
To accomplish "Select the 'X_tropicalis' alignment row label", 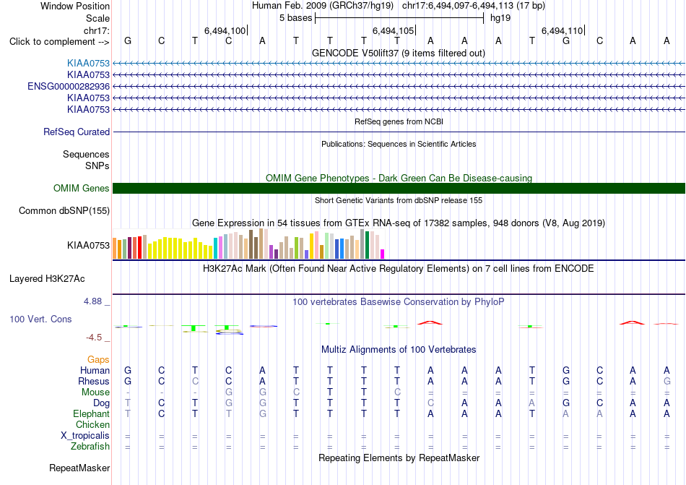I will [x=85, y=436].
